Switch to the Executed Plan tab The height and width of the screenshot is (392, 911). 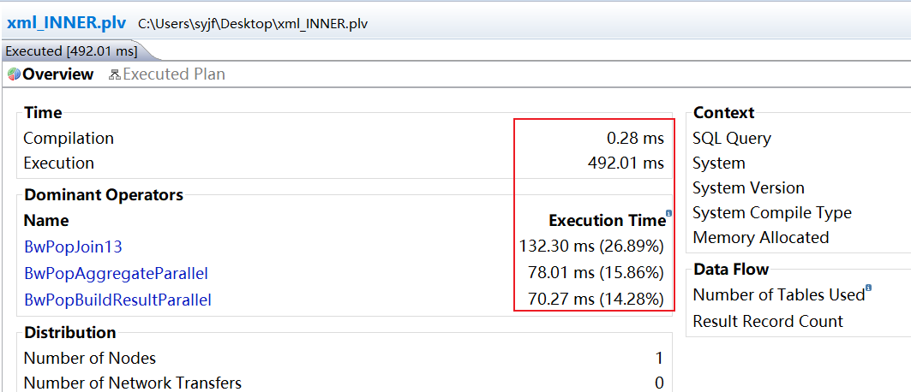pos(174,74)
